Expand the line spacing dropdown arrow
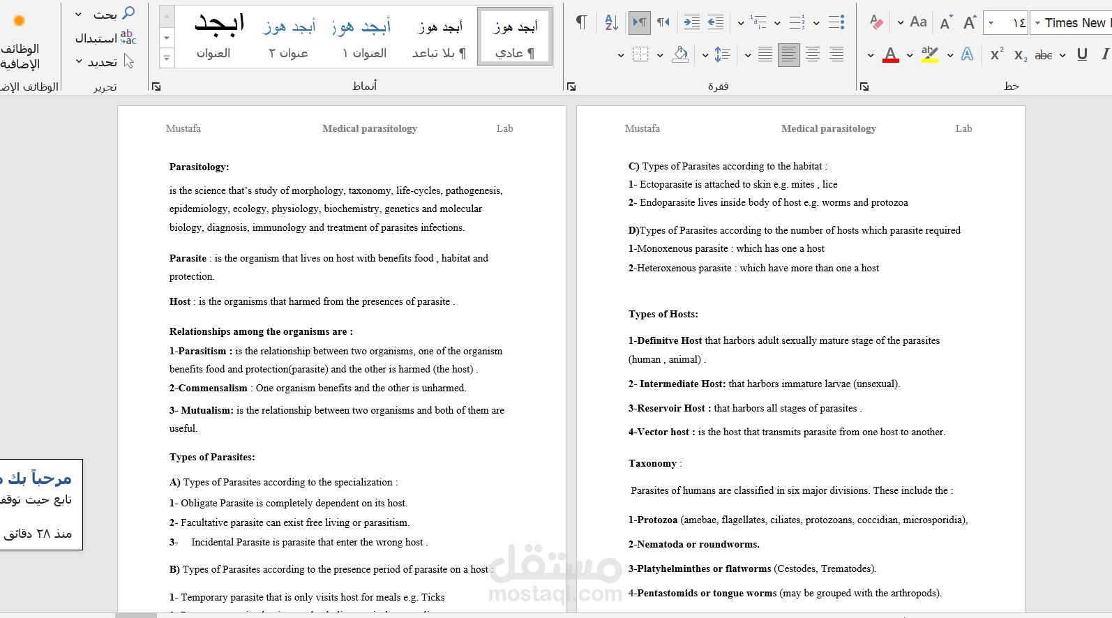The width and height of the screenshot is (1112, 618). pyautogui.click(x=705, y=55)
